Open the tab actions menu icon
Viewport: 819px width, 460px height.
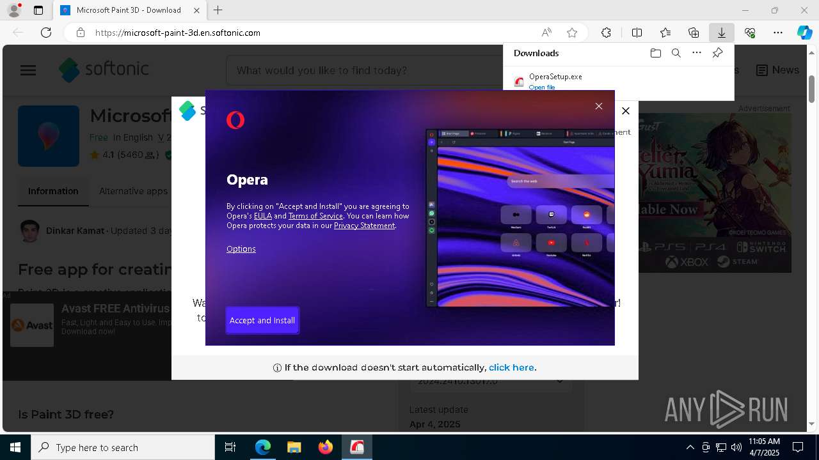click(38, 10)
